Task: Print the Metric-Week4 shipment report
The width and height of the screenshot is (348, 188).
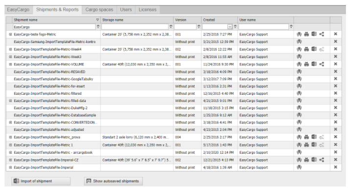Action: click(x=306, y=49)
